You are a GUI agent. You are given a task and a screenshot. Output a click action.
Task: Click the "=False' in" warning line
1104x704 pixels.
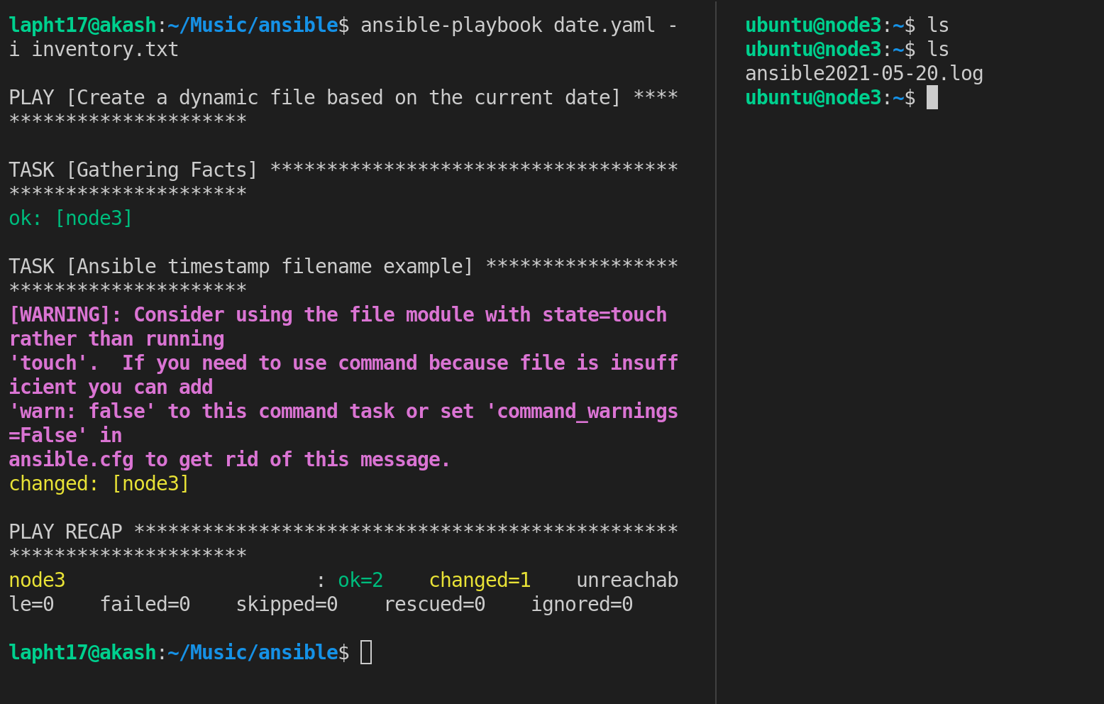pos(65,436)
